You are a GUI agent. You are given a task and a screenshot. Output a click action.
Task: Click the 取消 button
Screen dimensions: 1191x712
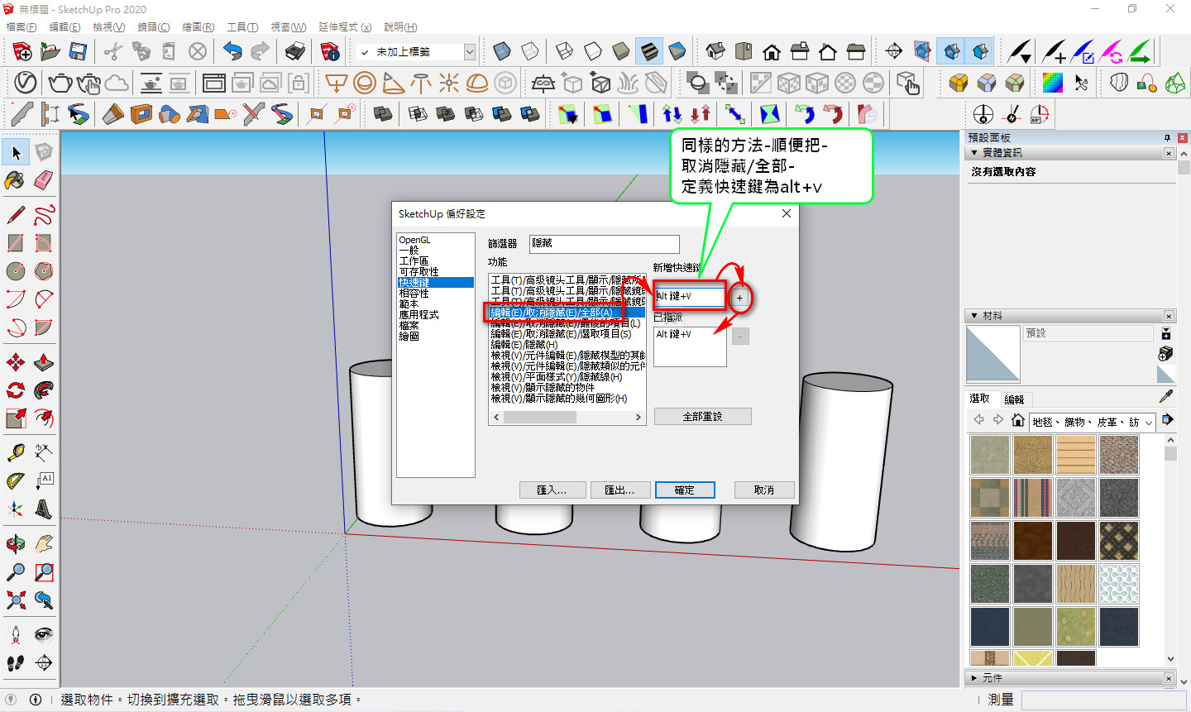coord(764,490)
